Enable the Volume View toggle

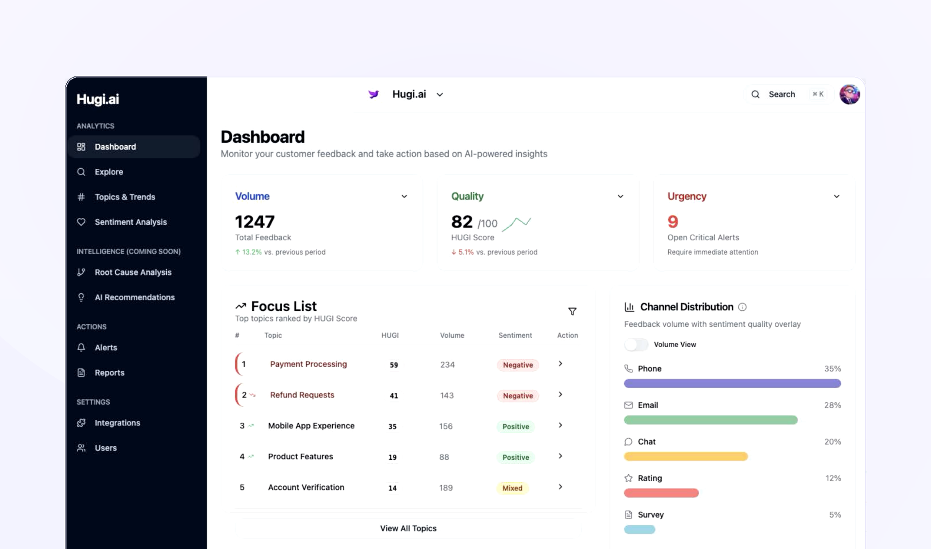(636, 344)
